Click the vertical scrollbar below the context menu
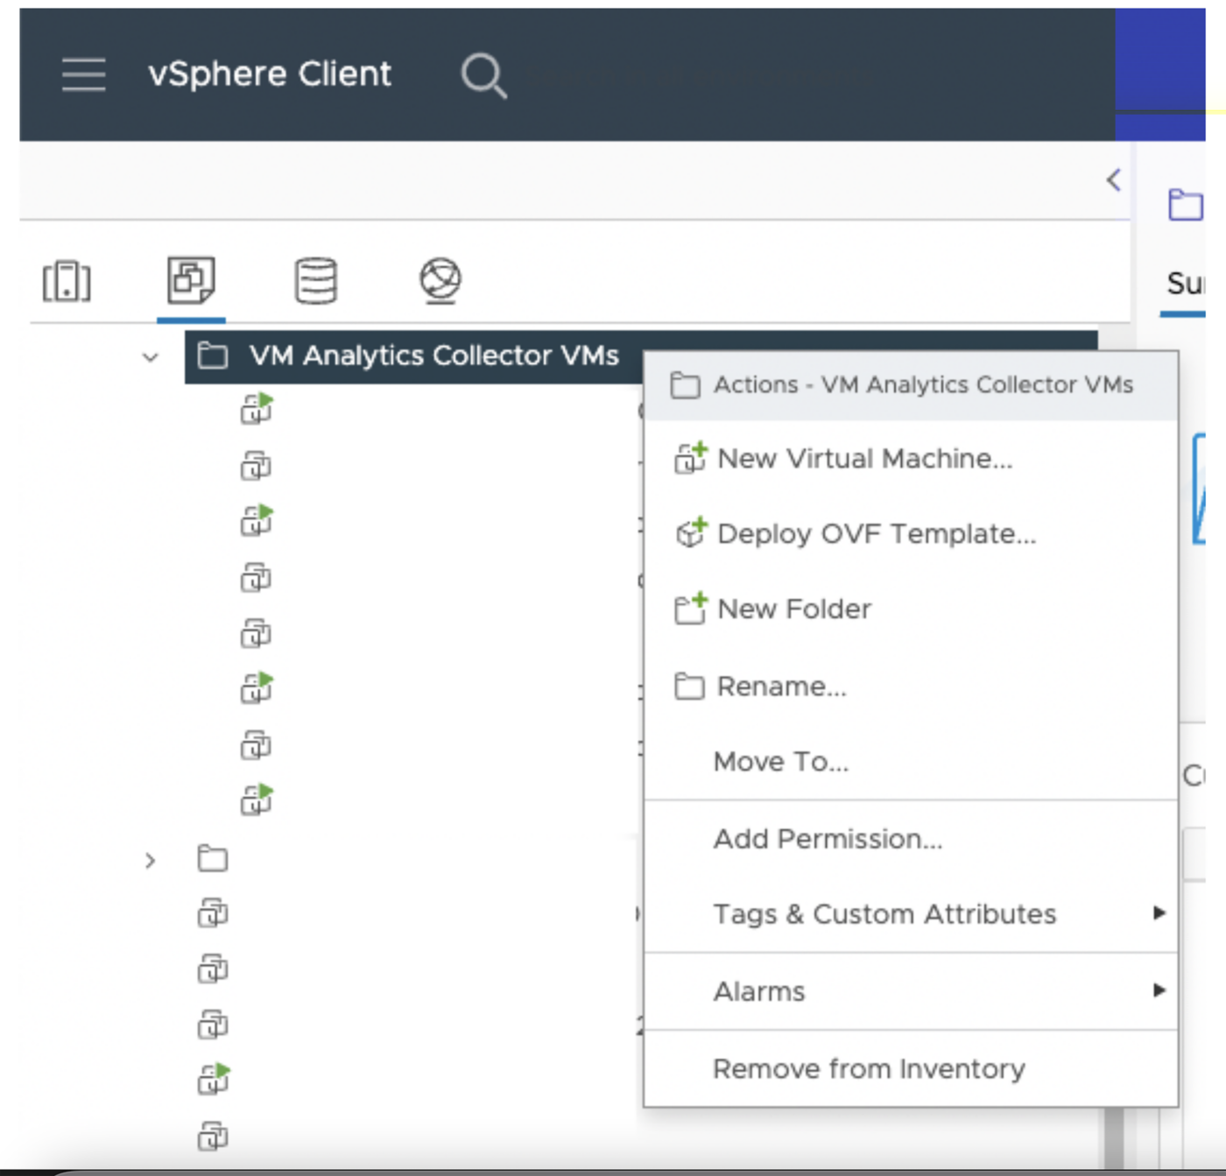 [1114, 1137]
